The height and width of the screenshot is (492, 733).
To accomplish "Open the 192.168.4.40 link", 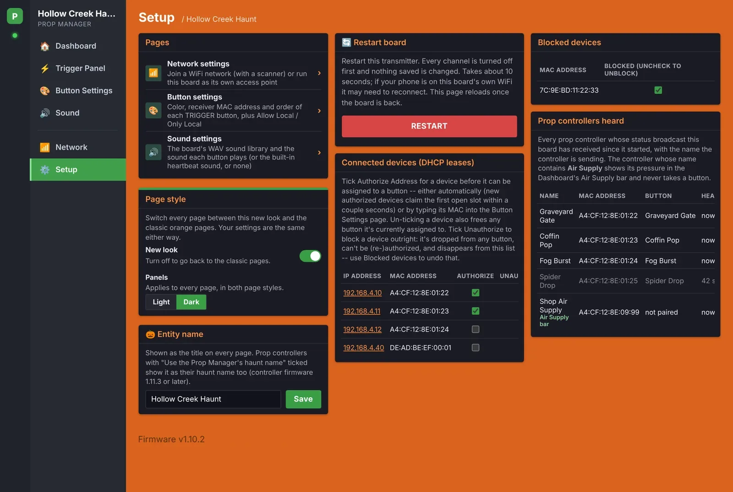I will (364, 348).
